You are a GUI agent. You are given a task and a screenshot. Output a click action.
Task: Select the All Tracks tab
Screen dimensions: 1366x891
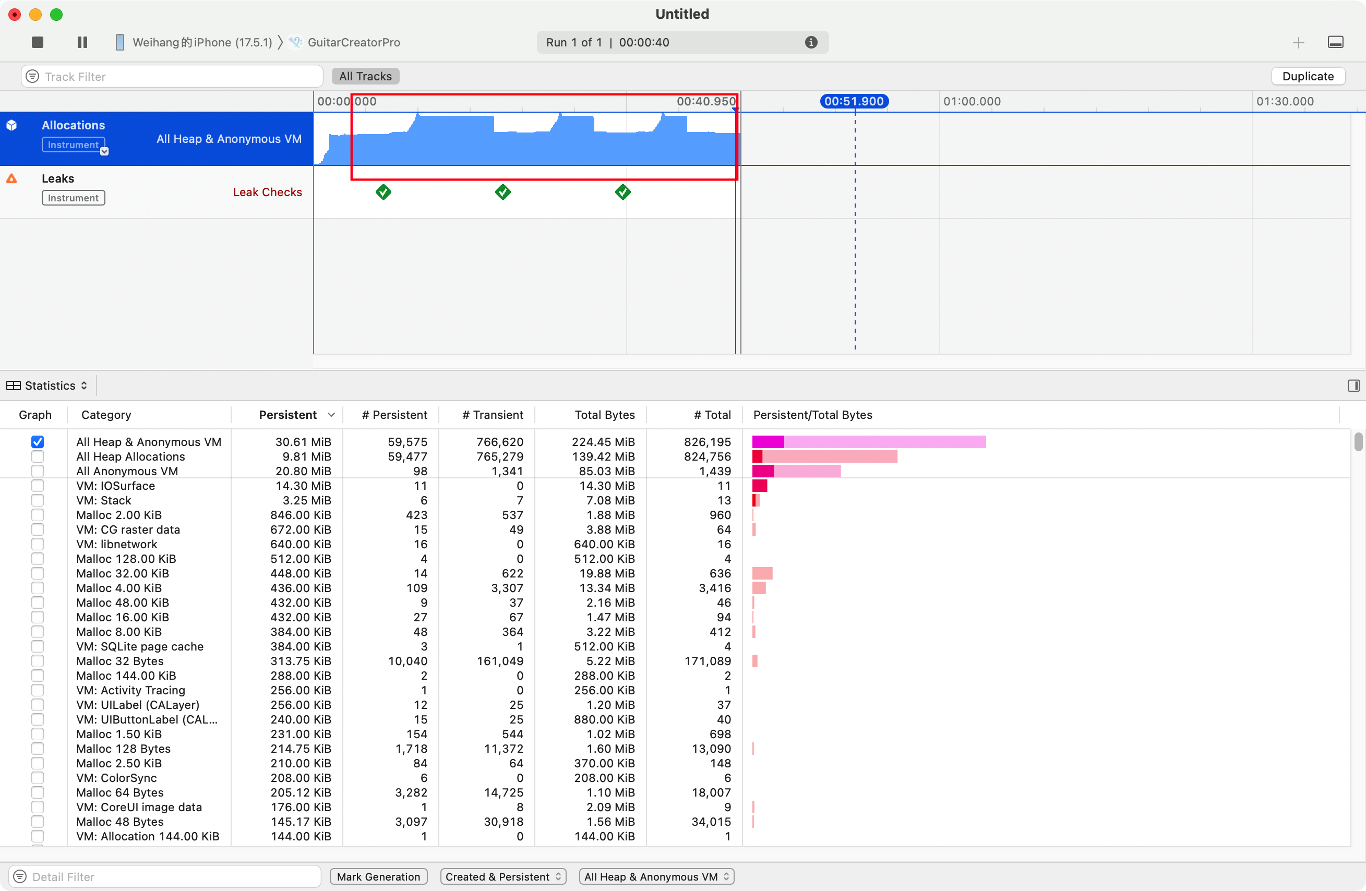pos(365,76)
